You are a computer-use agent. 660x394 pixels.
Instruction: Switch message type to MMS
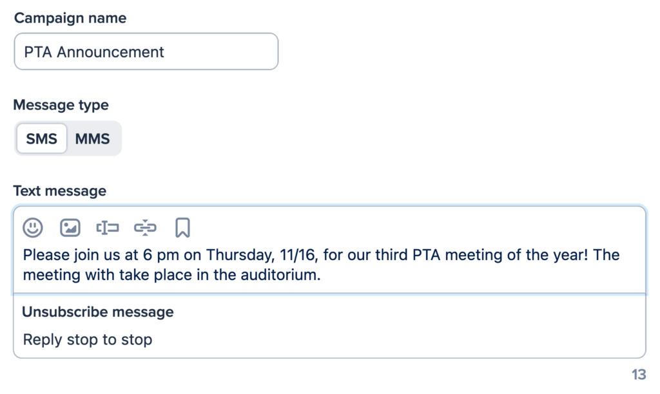point(92,138)
